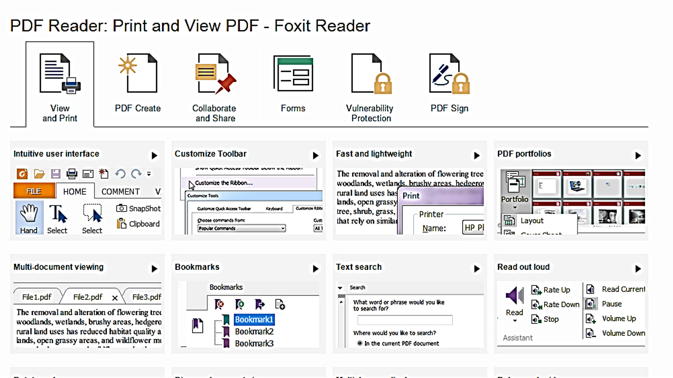673x378 pixels.
Task: Click the Undo arrow icon
Action: point(119,174)
